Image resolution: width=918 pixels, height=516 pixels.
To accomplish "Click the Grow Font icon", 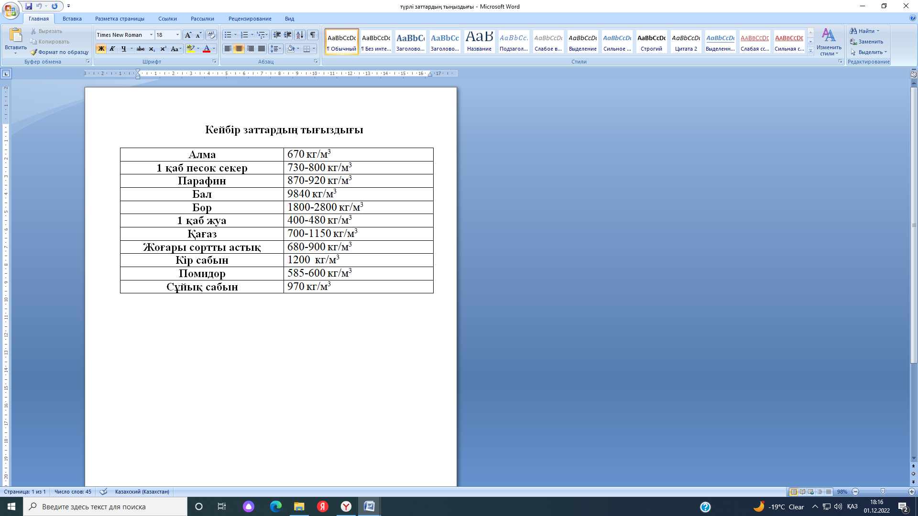I will (188, 35).
